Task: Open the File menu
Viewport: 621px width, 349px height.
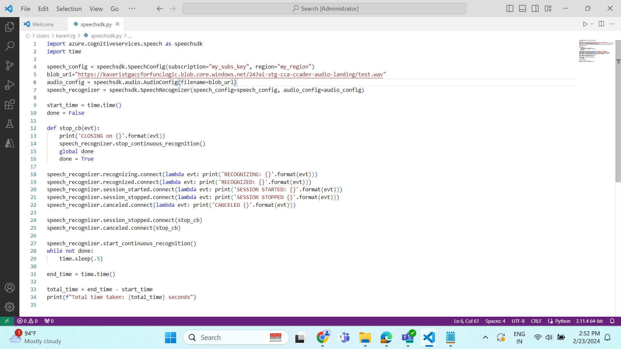Action: pos(26,9)
